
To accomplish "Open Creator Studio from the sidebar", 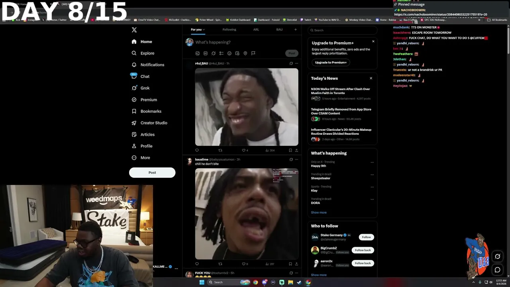I will click(149, 123).
